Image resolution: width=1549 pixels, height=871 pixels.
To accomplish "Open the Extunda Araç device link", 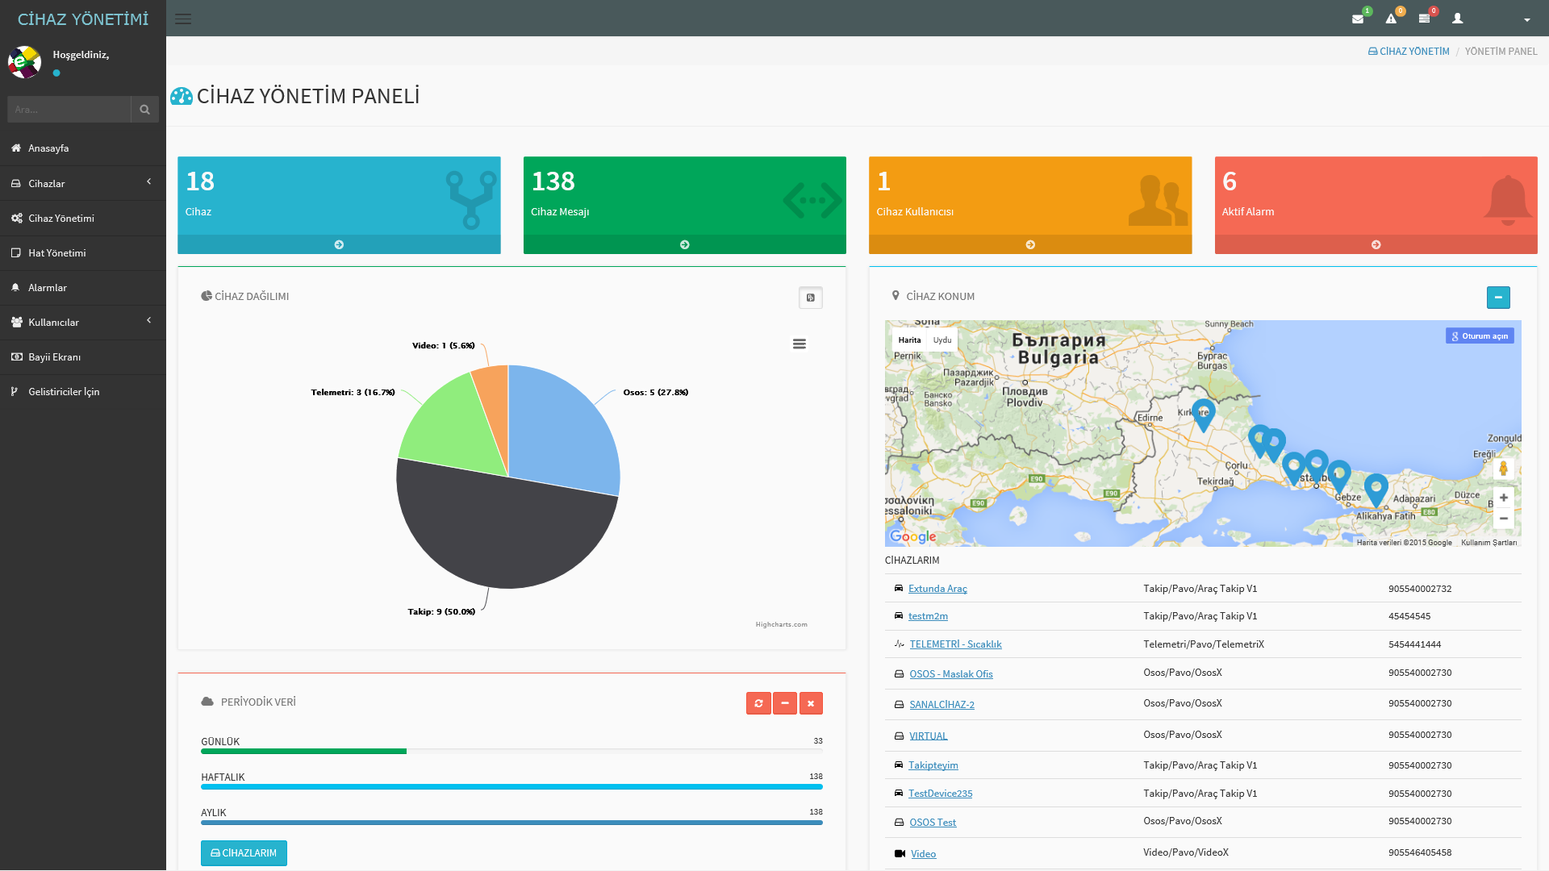I will click(x=937, y=589).
